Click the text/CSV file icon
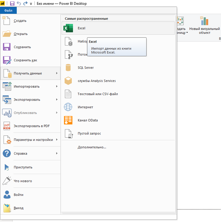Screen dimensions: 221x222 tap(68, 94)
